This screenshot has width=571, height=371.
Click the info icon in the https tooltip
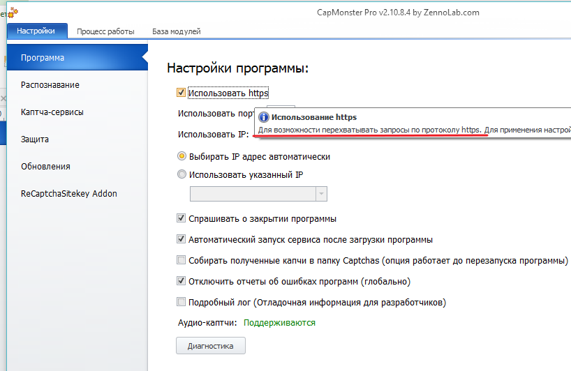264,117
